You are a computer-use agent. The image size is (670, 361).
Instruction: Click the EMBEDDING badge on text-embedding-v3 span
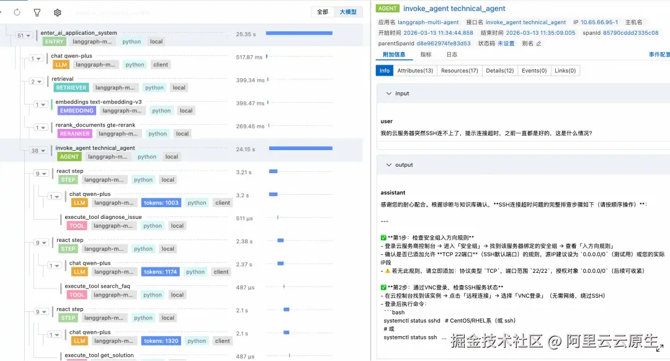(76, 110)
